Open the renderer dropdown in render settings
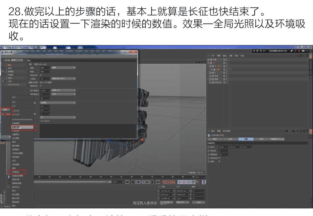This screenshot has height=216, width=313. (x=17, y=60)
